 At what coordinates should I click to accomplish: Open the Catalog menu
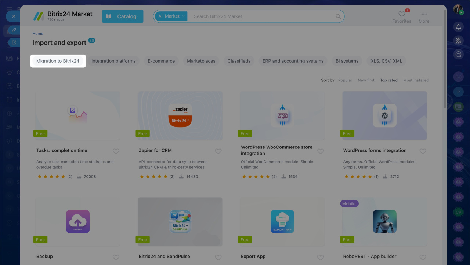click(123, 16)
